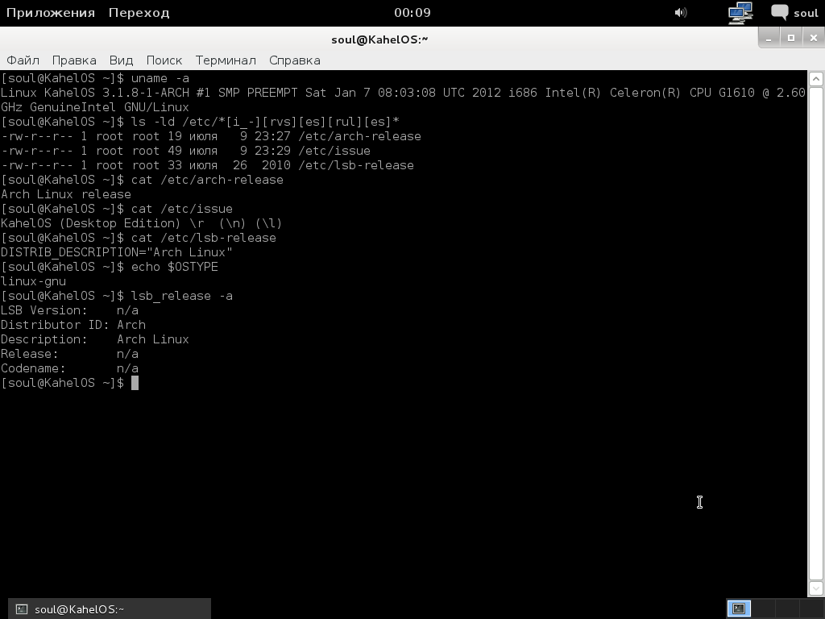Open the Терминал menu
The width and height of the screenshot is (825, 619).
click(x=226, y=60)
